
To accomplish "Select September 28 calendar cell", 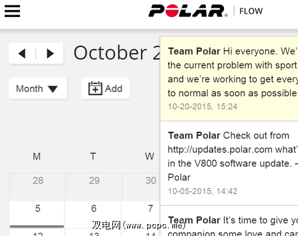I will click(x=37, y=185).
